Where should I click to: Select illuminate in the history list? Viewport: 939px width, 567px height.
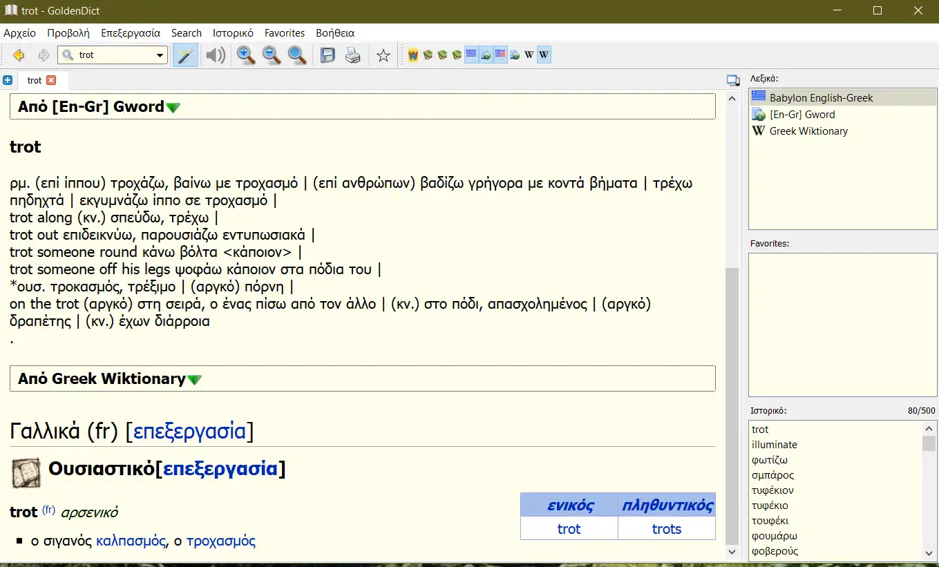(x=775, y=445)
